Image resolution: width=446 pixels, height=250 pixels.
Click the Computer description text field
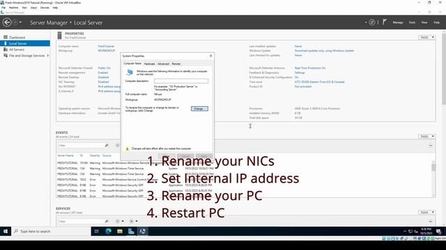181,81
